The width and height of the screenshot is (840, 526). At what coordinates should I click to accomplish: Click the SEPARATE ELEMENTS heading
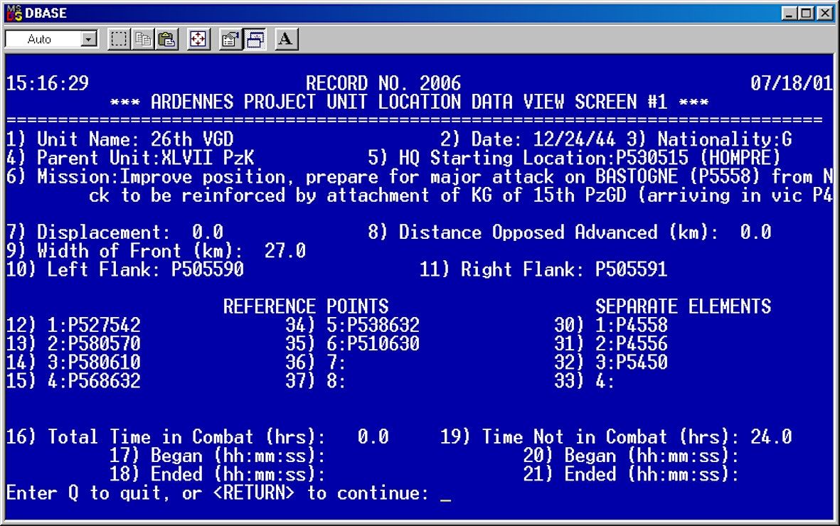tap(683, 306)
